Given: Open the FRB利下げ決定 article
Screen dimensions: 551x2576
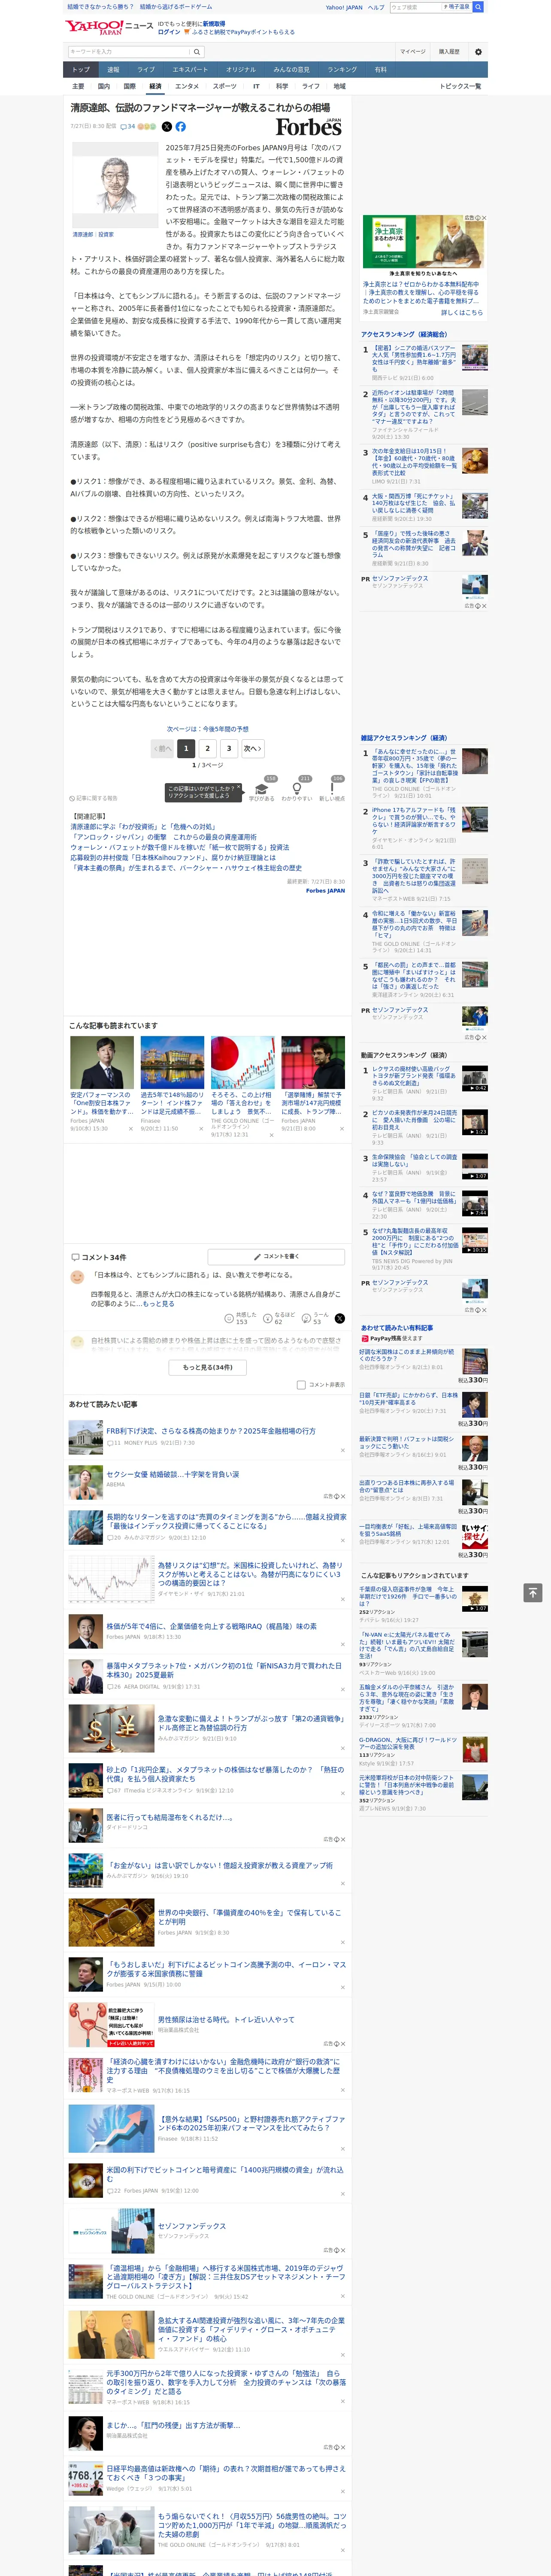Looking at the screenshot, I should [x=211, y=1431].
